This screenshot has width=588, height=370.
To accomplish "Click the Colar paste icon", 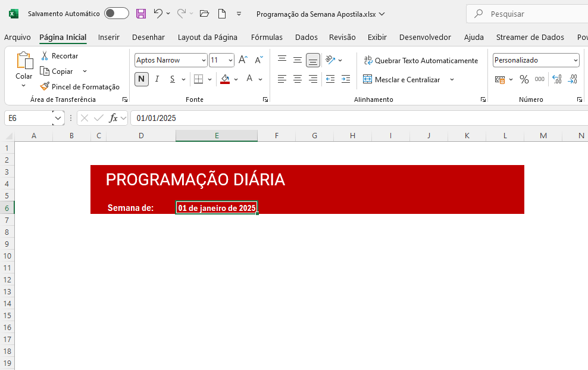I will coord(24,60).
